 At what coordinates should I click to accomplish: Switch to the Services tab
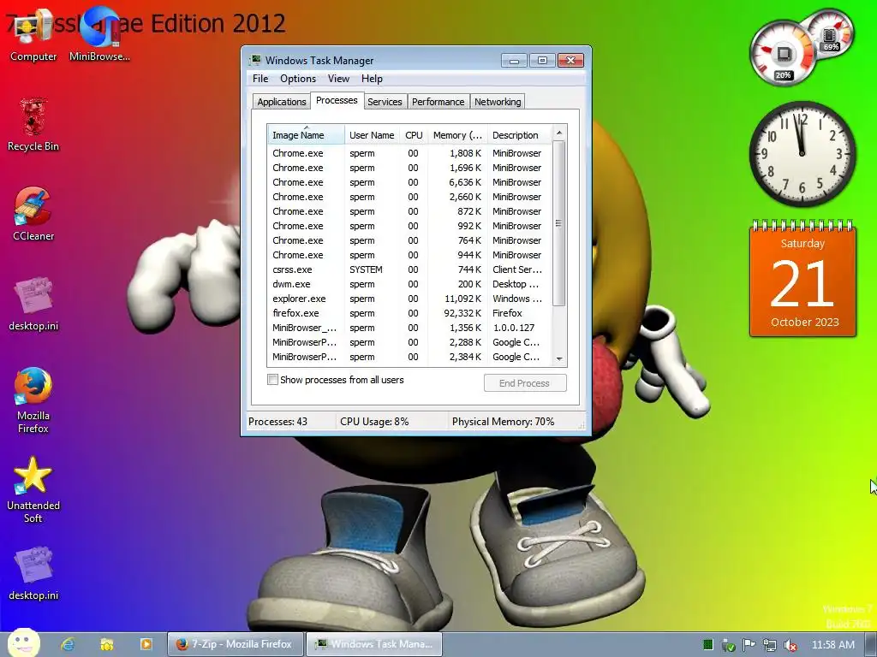(x=385, y=102)
